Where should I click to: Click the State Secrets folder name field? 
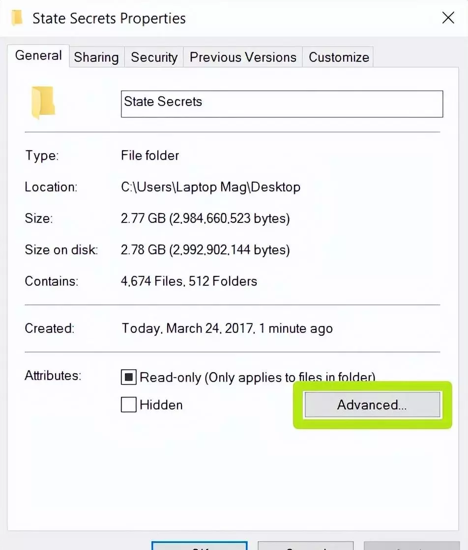tap(282, 104)
